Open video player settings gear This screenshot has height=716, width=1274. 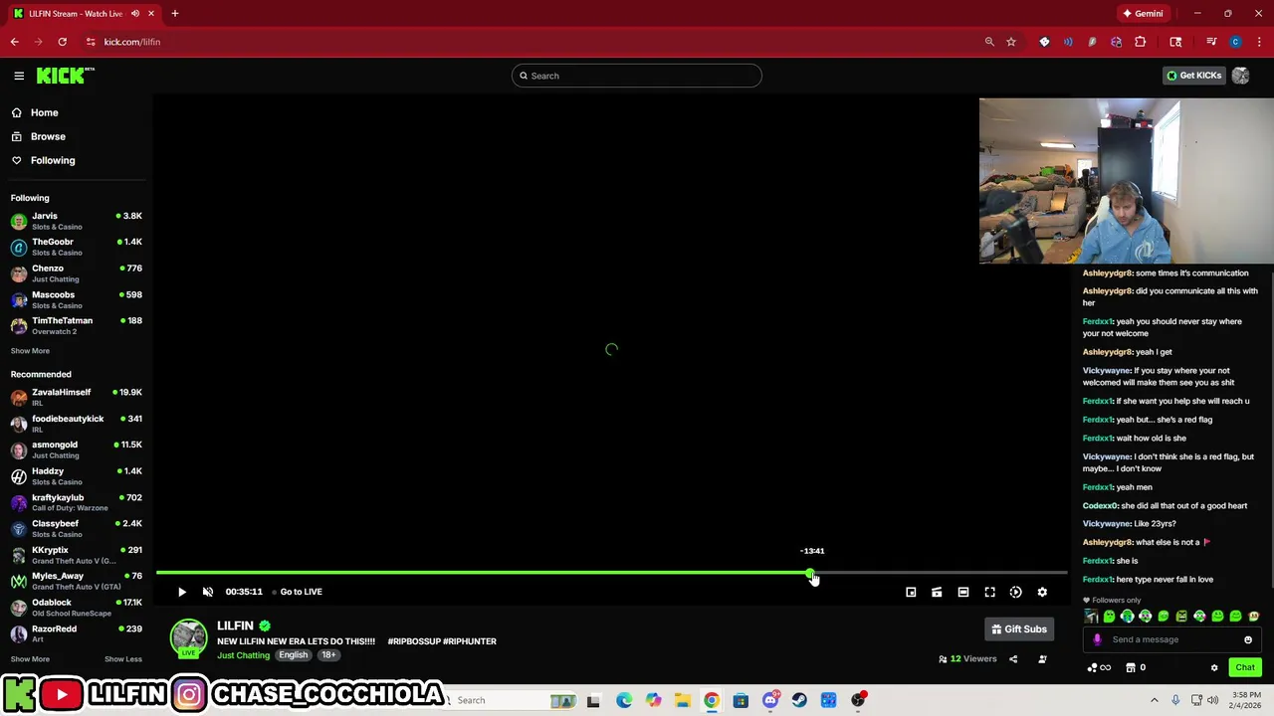pos(1042,592)
